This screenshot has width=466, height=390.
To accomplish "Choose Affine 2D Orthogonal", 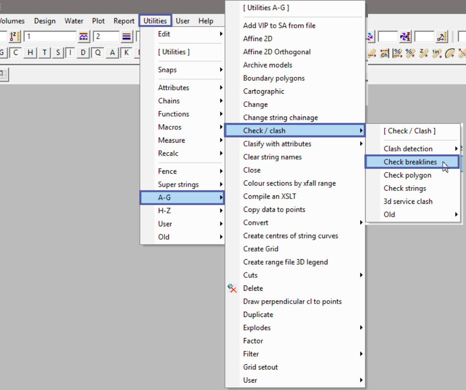I will click(295, 52).
